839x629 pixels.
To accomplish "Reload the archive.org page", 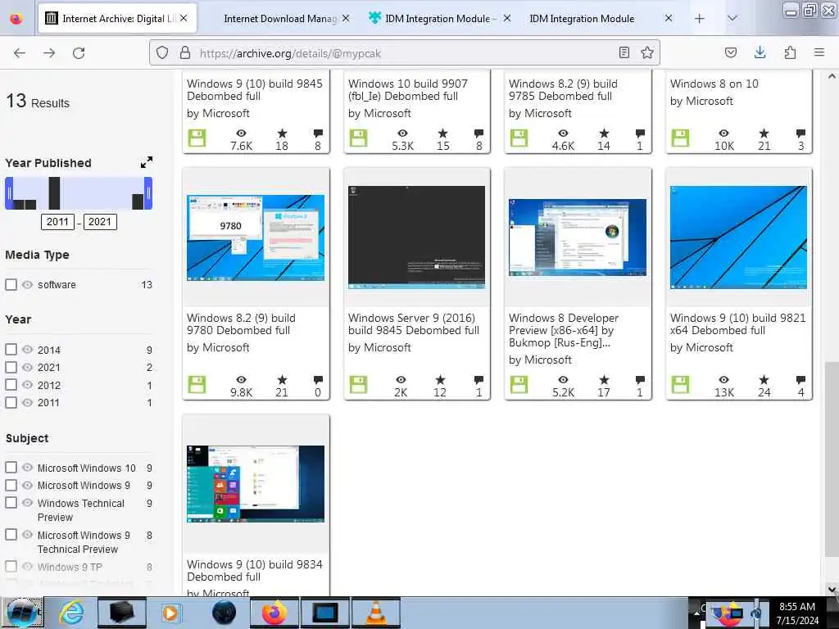I will (x=79, y=53).
